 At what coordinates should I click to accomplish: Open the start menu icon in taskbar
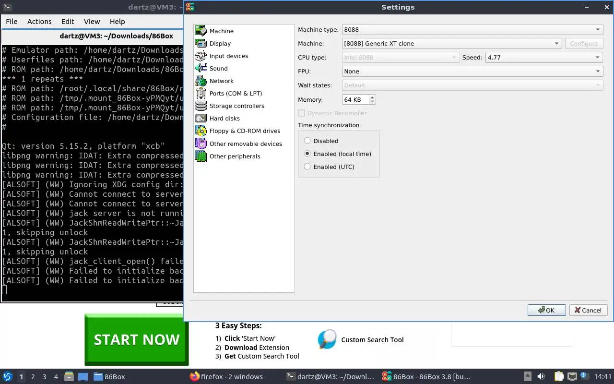pos(8,376)
